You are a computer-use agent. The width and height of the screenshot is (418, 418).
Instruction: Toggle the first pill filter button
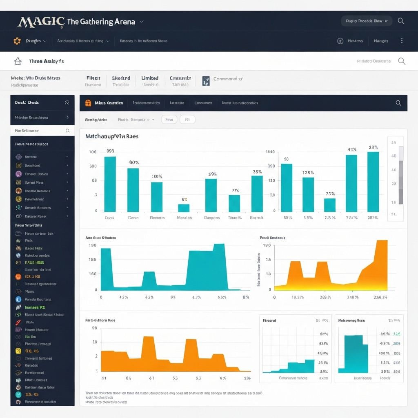pos(169,119)
